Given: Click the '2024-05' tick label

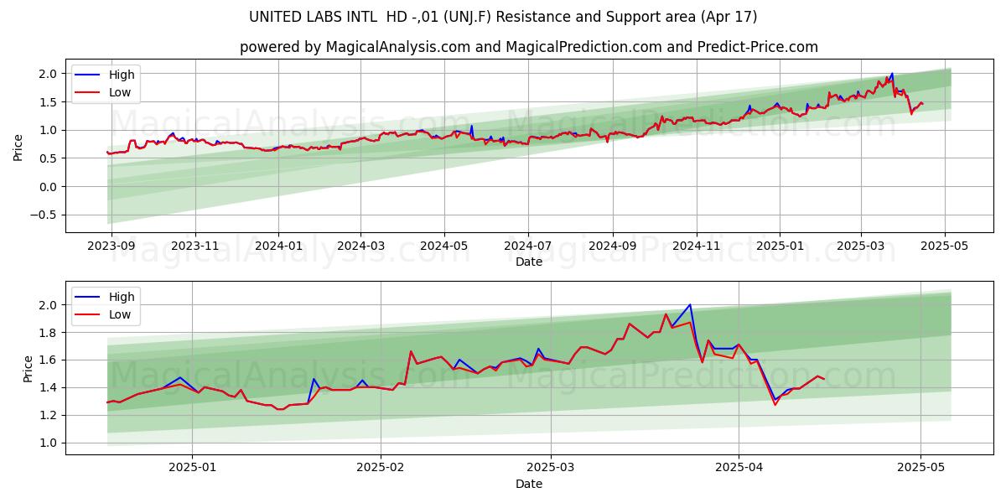Looking at the screenshot, I should [444, 246].
